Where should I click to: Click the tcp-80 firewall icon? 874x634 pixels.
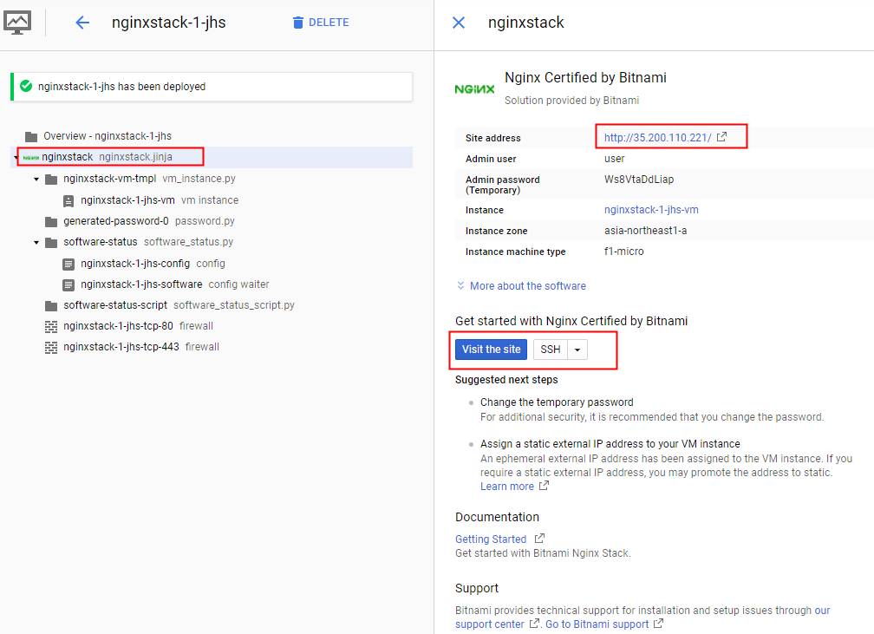51,327
